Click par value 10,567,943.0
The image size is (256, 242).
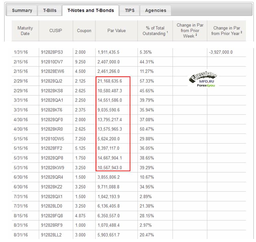coord(110,168)
